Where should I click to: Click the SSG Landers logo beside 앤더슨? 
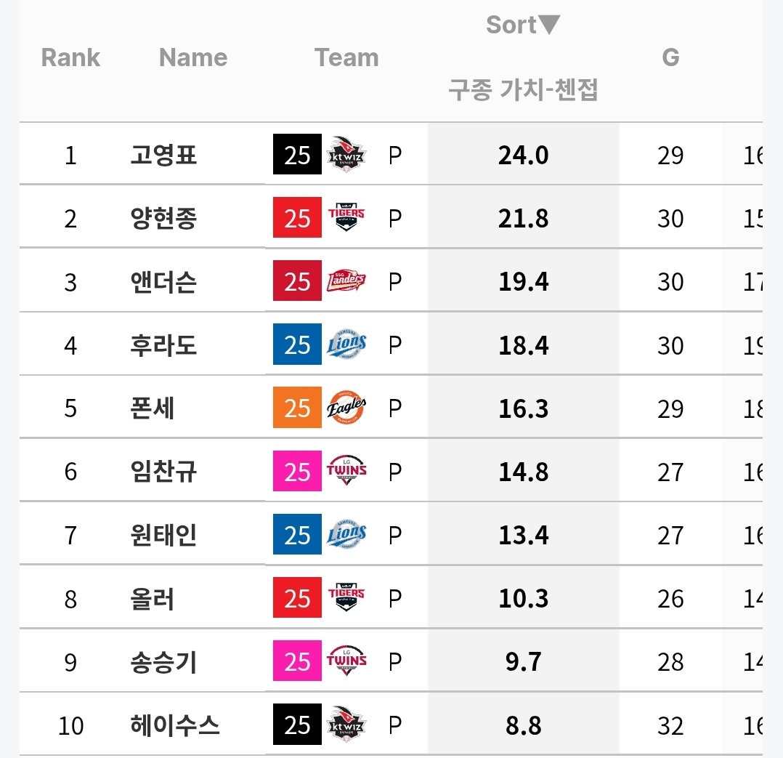point(346,281)
